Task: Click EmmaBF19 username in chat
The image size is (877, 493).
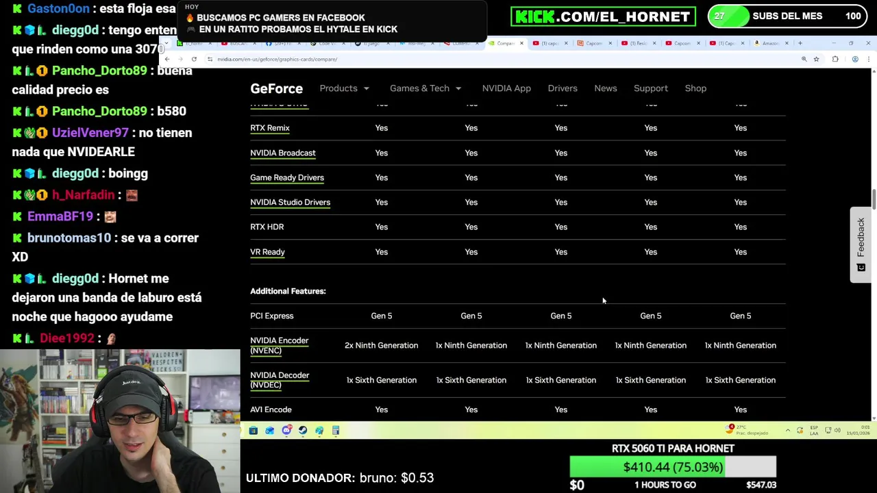Action: [x=60, y=216]
